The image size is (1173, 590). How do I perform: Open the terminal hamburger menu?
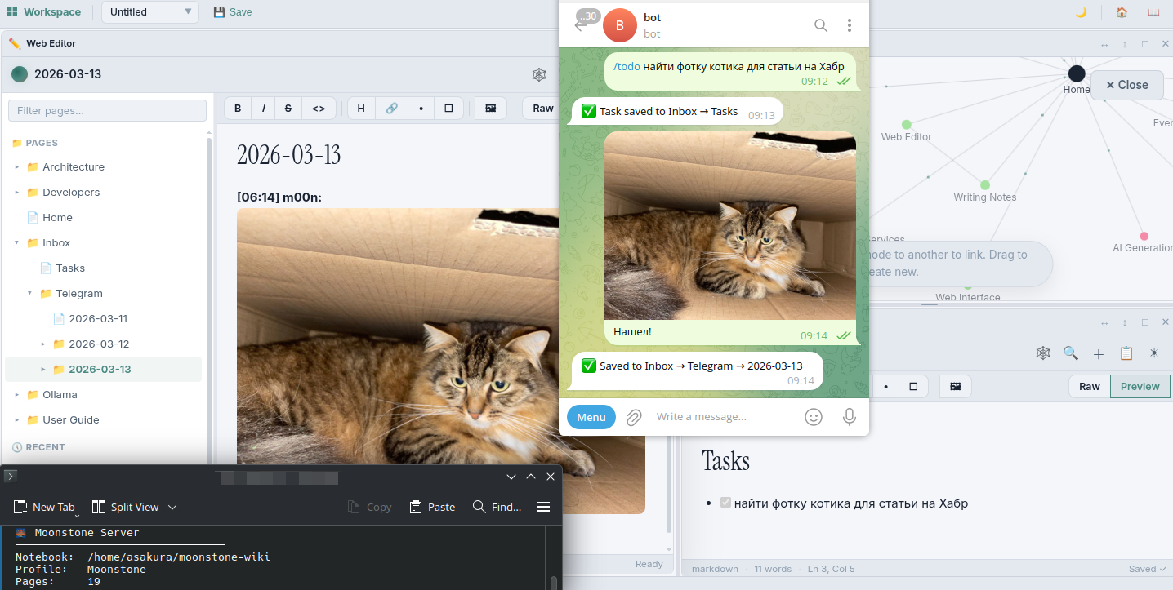543,506
